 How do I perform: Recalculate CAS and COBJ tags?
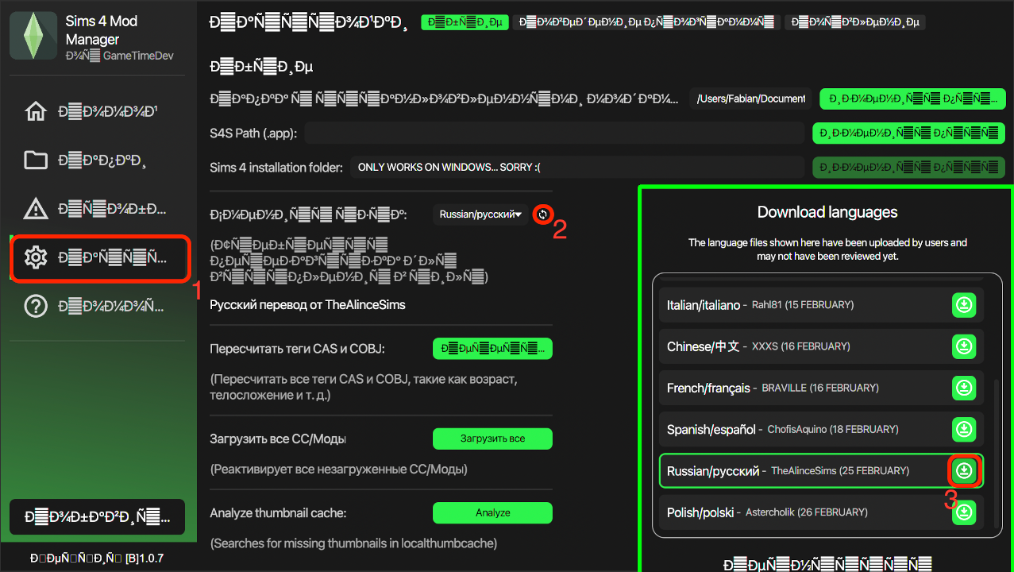coord(492,348)
